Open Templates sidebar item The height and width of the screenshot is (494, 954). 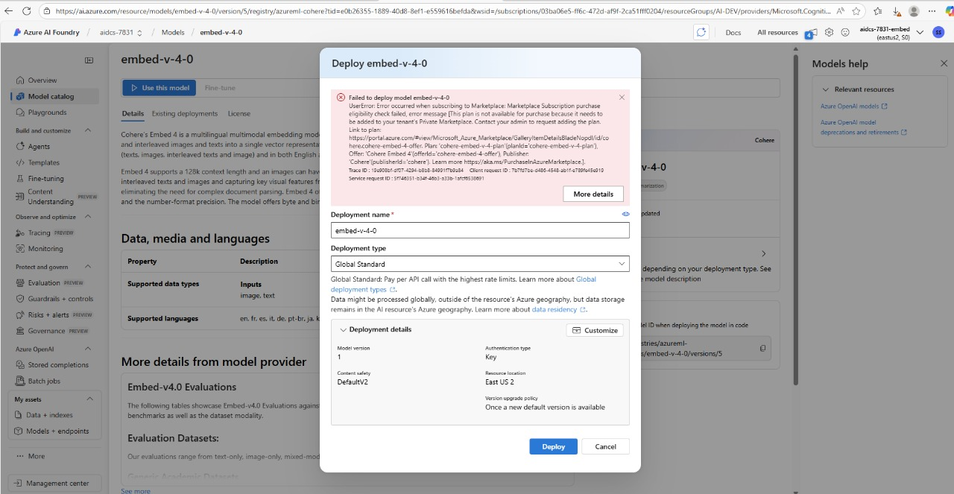pos(43,162)
